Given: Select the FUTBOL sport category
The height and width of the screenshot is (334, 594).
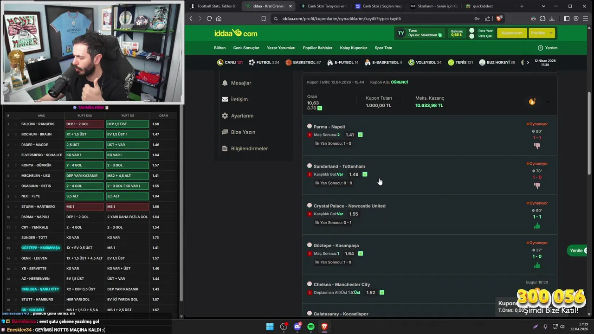Looking at the screenshot, I should [x=264, y=62].
